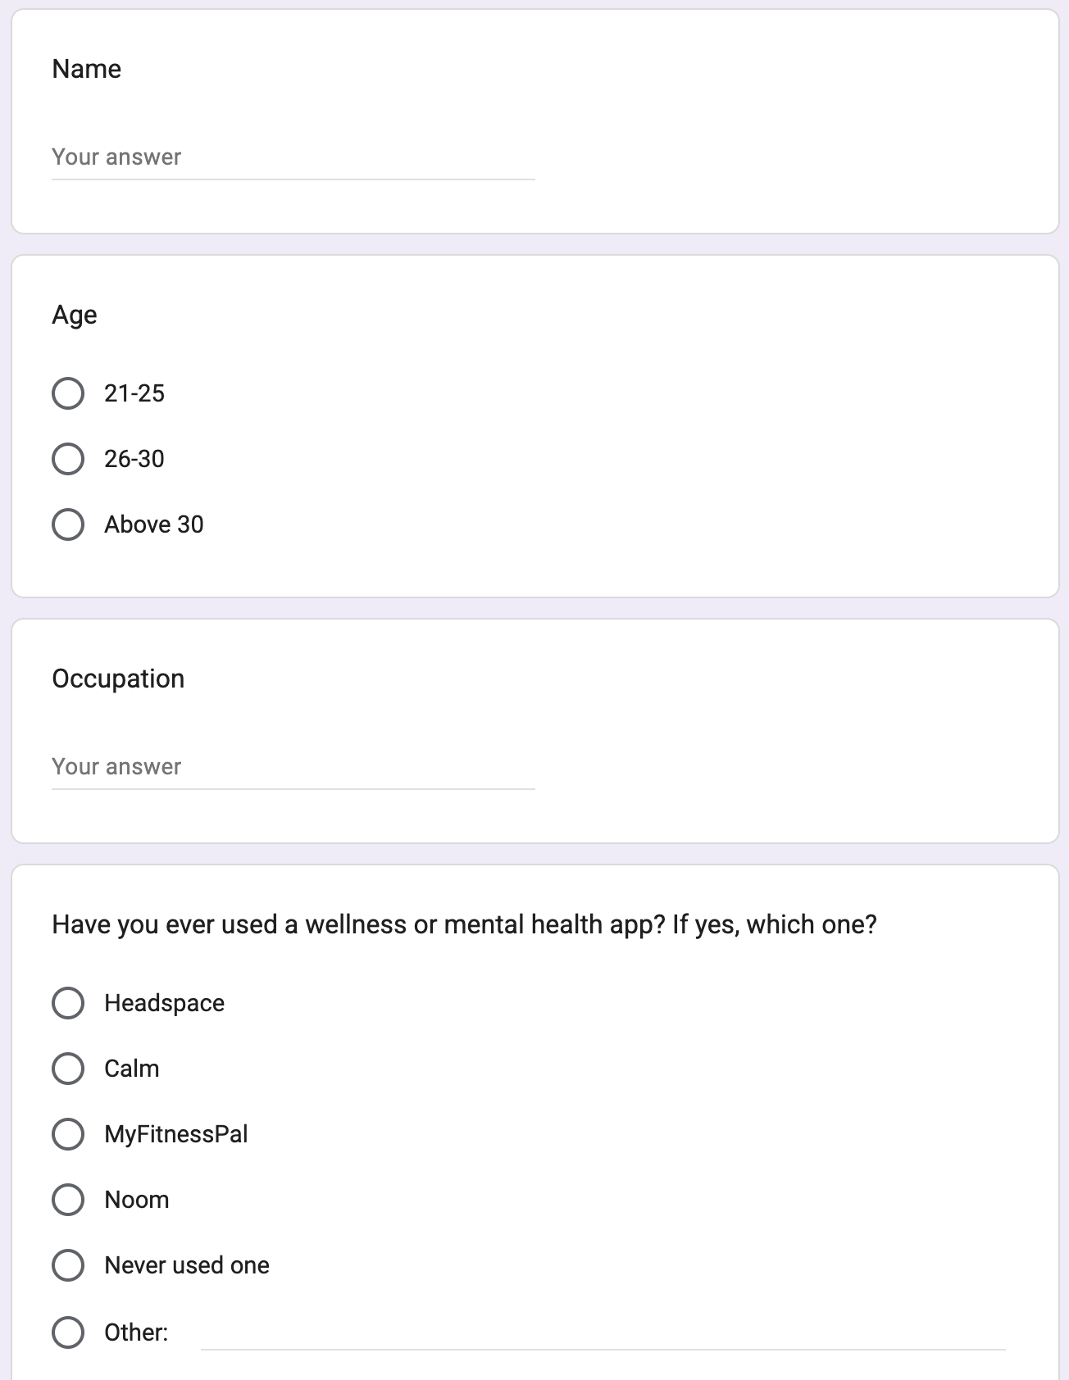
Task: Select the MyFitnessPal option
Action: tap(68, 1134)
